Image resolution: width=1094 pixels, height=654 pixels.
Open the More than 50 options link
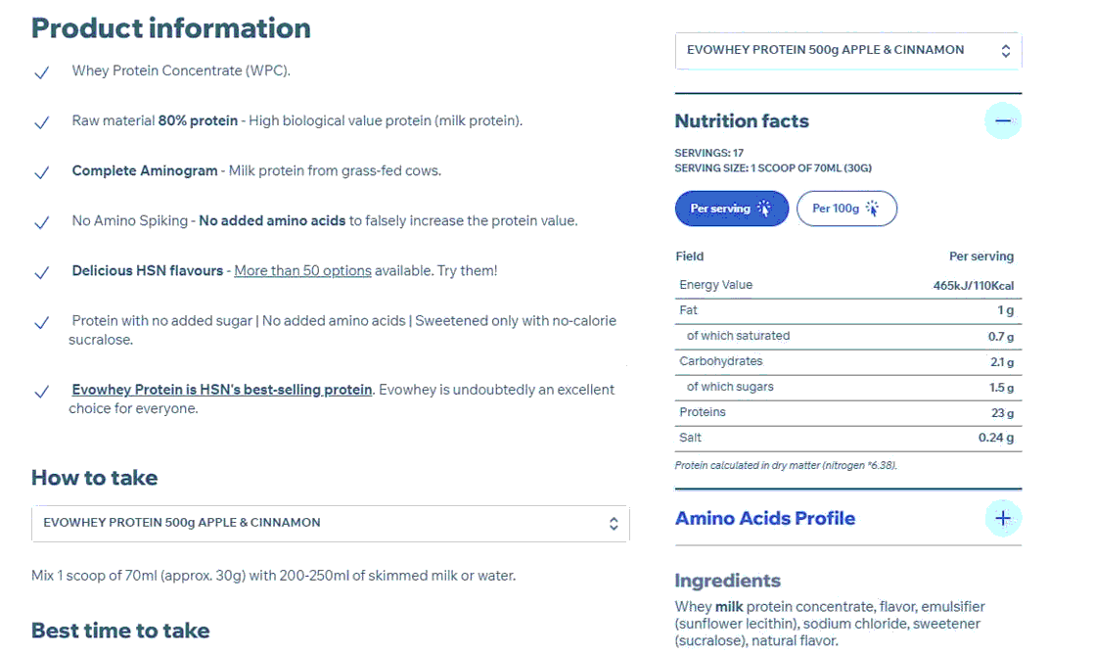302,270
